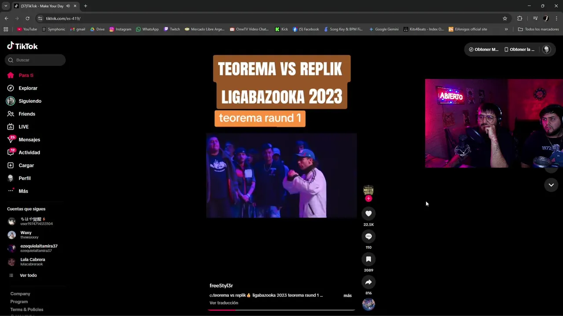Open profile avatar in top right header
The image size is (563, 316).
click(546, 50)
